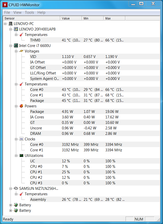Expand the first Battery tree node

(10, 205)
